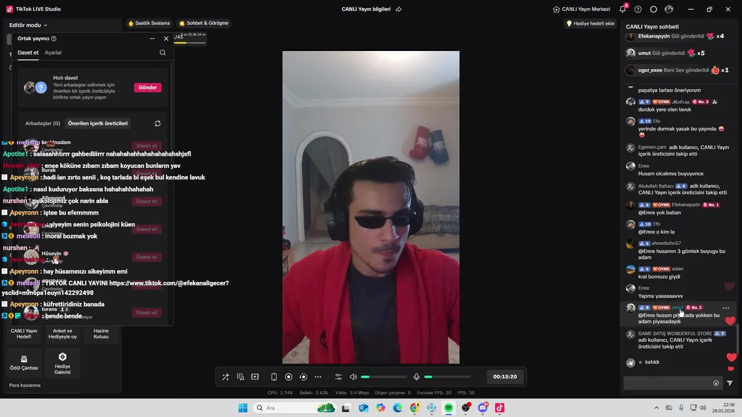Viewport: 742px width, 417px height.
Task: Open the Saatlik Sıralama badge
Action: point(150,23)
